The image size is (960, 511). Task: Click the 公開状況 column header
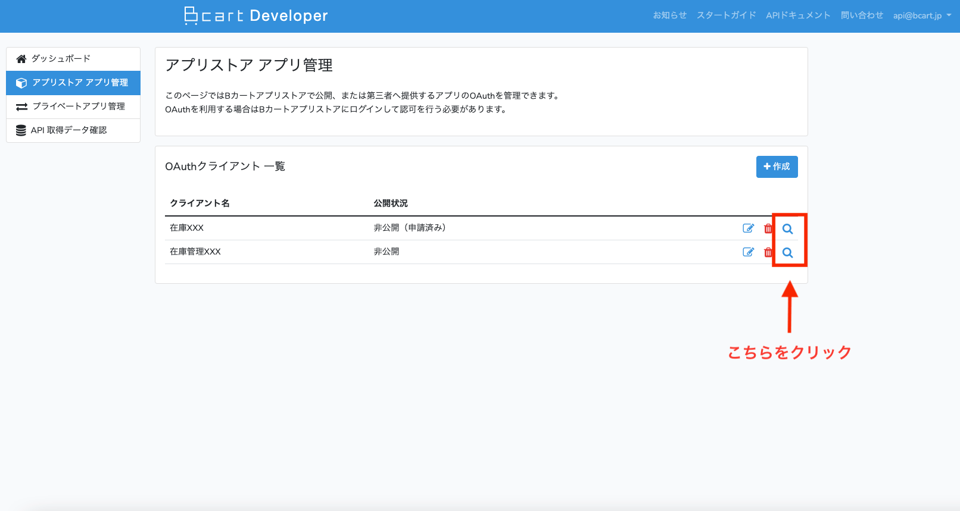pos(391,203)
